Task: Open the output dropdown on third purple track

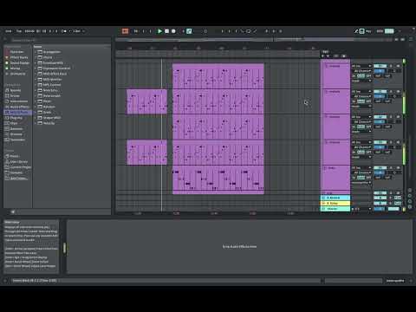Action: point(361,132)
